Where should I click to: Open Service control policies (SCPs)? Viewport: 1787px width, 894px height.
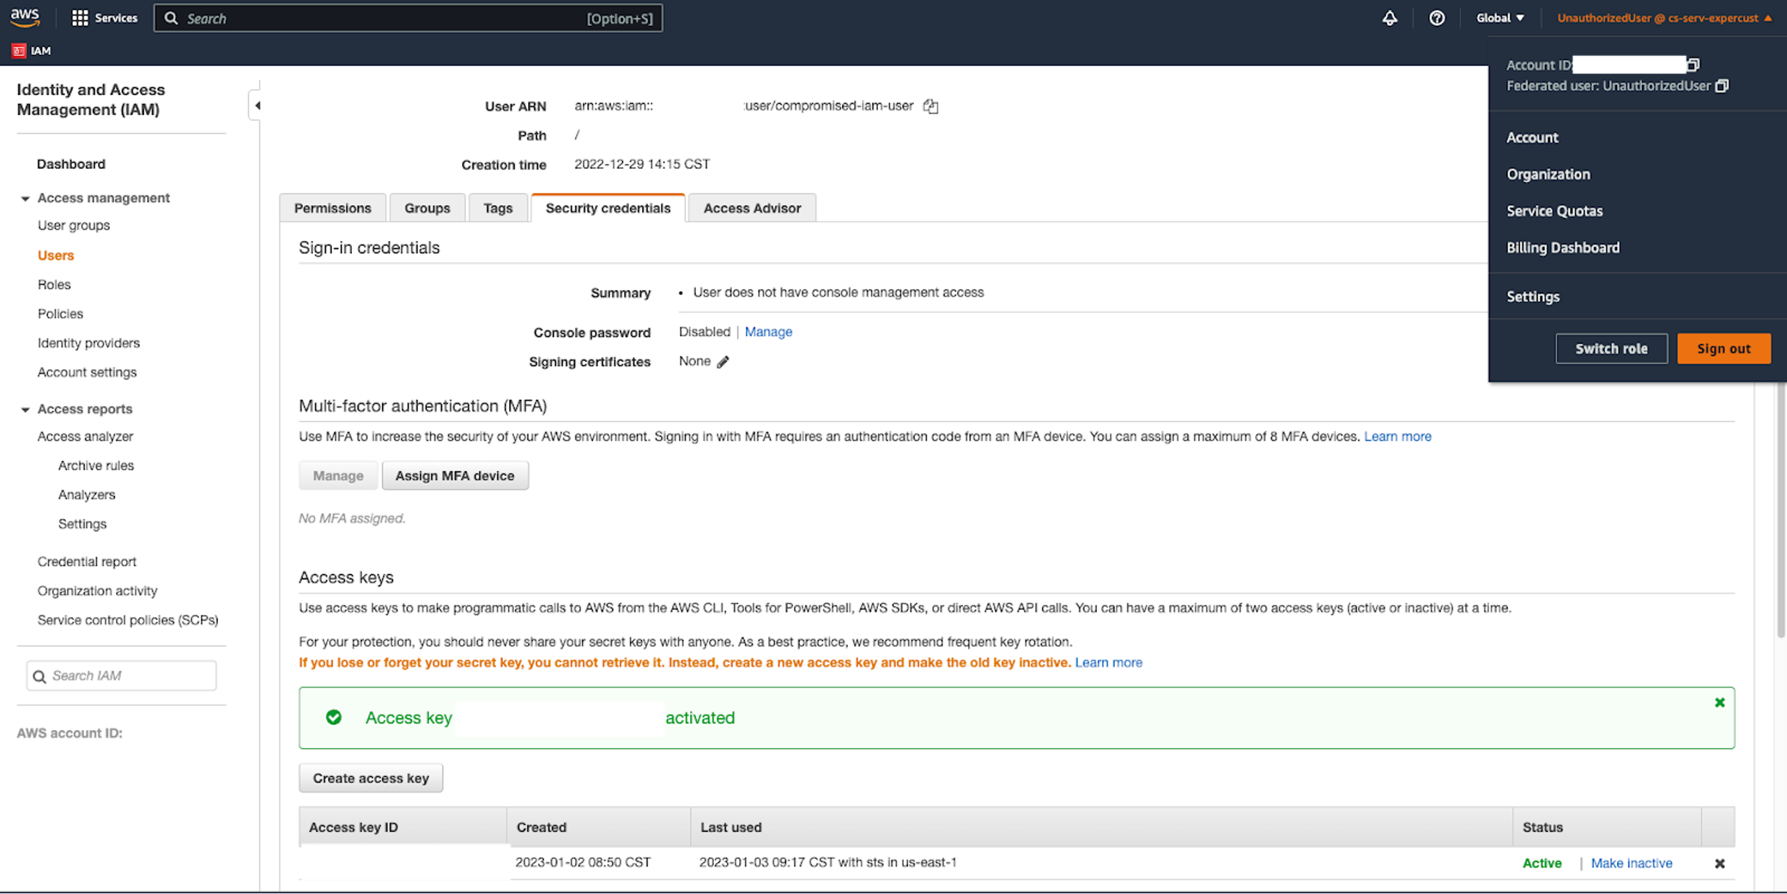click(x=127, y=620)
